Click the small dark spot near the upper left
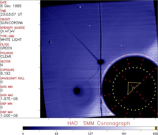This screenshot has width=158, height=135. [x=50, y=42]
